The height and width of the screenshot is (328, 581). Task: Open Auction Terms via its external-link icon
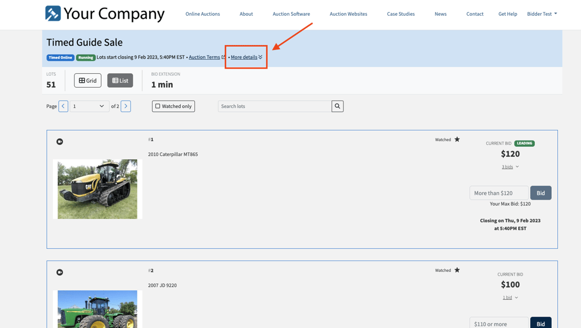[x=224, y=57]
